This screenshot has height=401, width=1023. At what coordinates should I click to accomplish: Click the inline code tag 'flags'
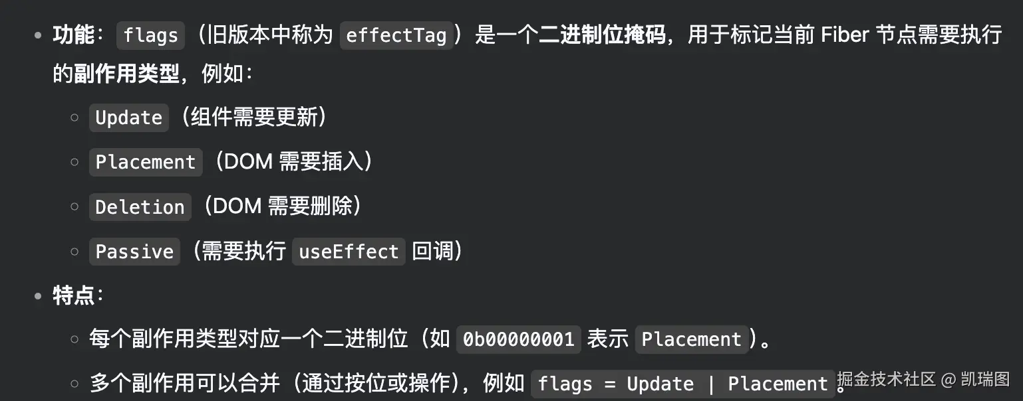[150, 36]
